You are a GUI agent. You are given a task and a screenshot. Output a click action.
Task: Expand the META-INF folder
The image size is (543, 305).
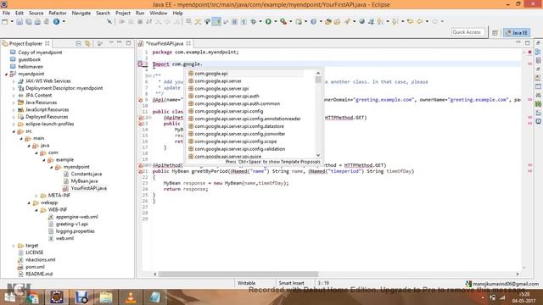tap(36, 196)
